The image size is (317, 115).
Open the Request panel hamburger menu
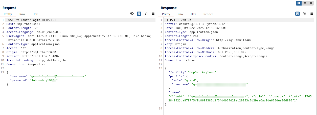click(x=153, y=14)
